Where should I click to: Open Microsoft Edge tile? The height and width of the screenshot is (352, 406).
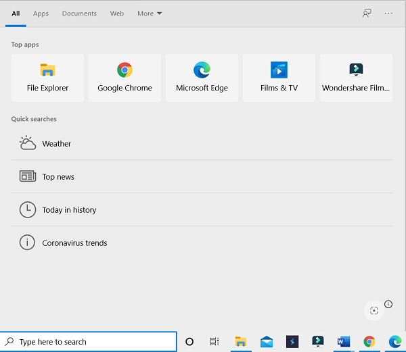[202, 78]
